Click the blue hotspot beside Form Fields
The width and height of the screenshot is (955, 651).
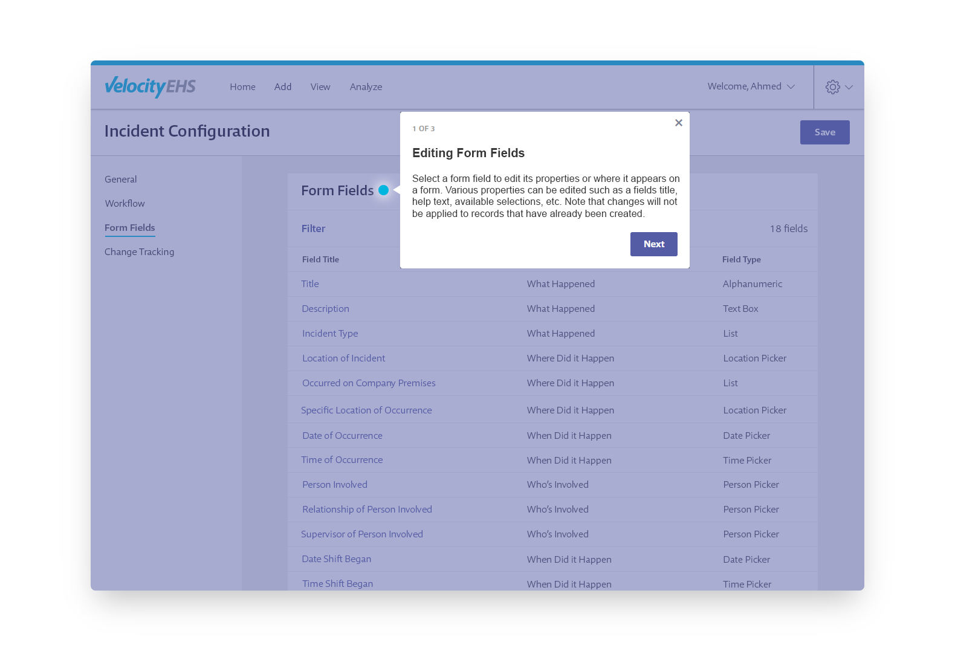point(383,190)
